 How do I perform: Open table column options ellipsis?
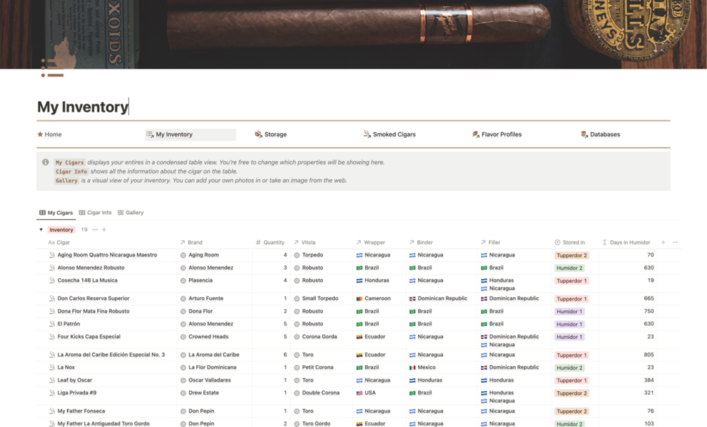click(675, 242)
